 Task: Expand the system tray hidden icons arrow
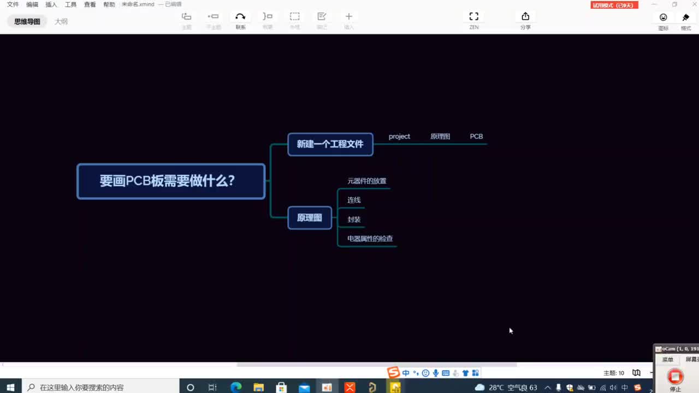pos(548,388)
